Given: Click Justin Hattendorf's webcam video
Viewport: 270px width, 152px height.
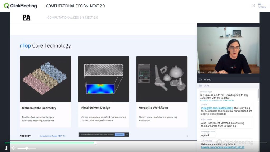Looking at the screenshot, I should coord(228,50).
